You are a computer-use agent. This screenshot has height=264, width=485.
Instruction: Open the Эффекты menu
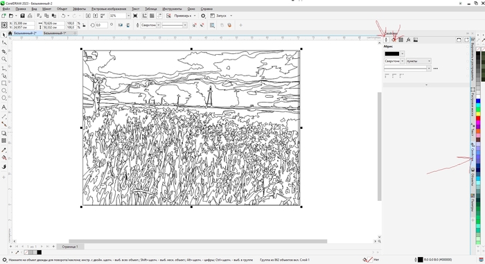coord(79,9)
